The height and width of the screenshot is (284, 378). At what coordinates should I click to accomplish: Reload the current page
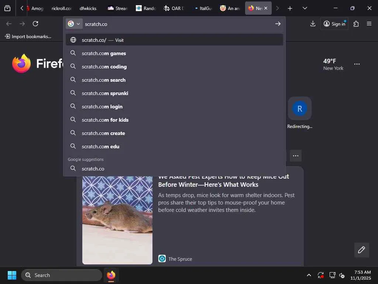point(35,24)
